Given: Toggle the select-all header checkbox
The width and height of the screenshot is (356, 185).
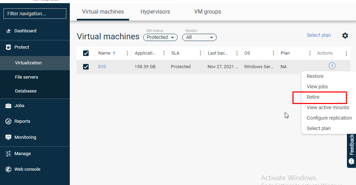Looking at the screenshot, I should [x=86, y=53].
